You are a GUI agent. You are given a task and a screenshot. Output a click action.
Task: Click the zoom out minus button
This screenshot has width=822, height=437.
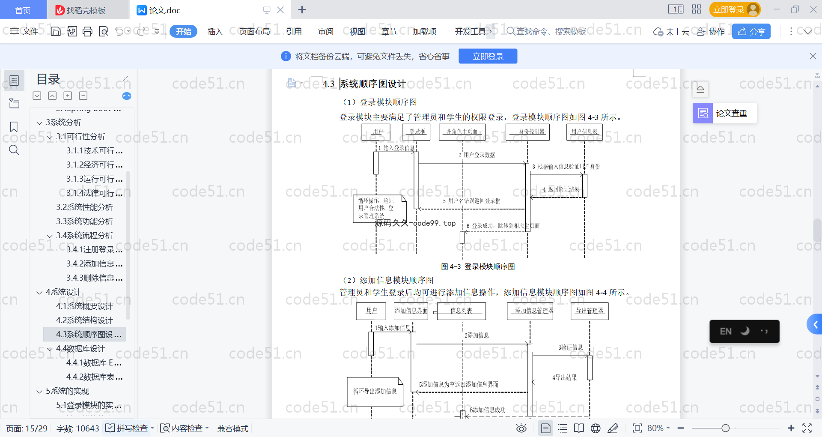point(681,428)
